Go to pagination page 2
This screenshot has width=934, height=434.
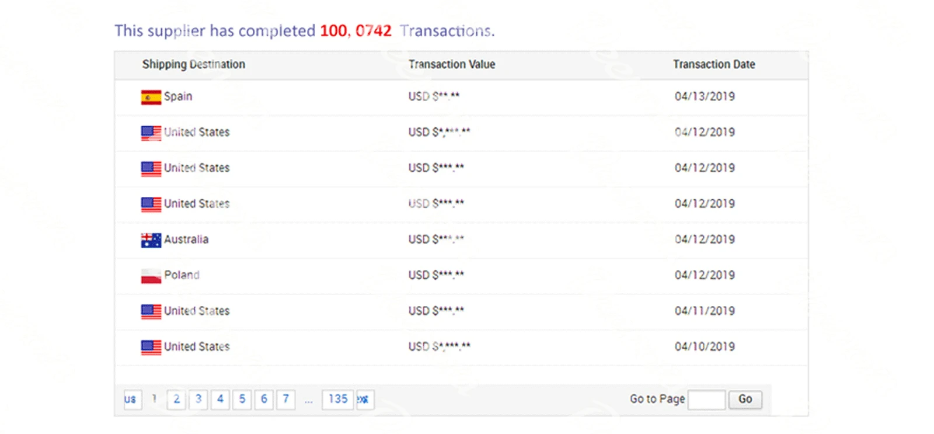click(x=176, y=400)
